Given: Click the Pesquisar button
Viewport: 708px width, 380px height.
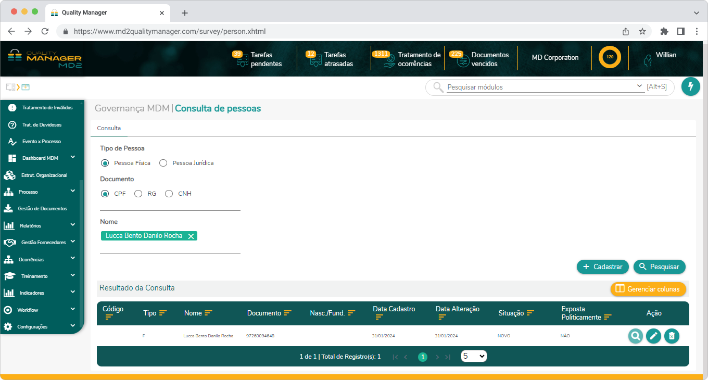Looking at the screenshot, I should pyautogui.click(x=659, y=267).
